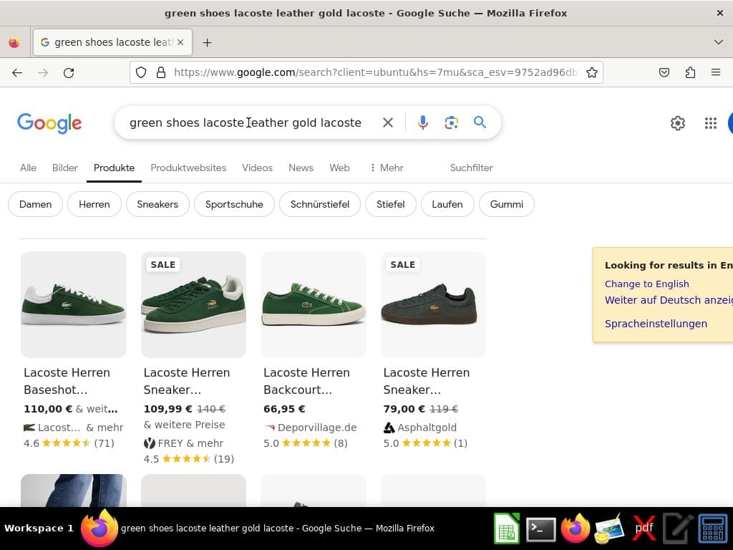Image resolution: width=733 pixels, height=550 pixels.
Task: Open the Lacoste Herren Baseshot shoe image
Action: 74,304
